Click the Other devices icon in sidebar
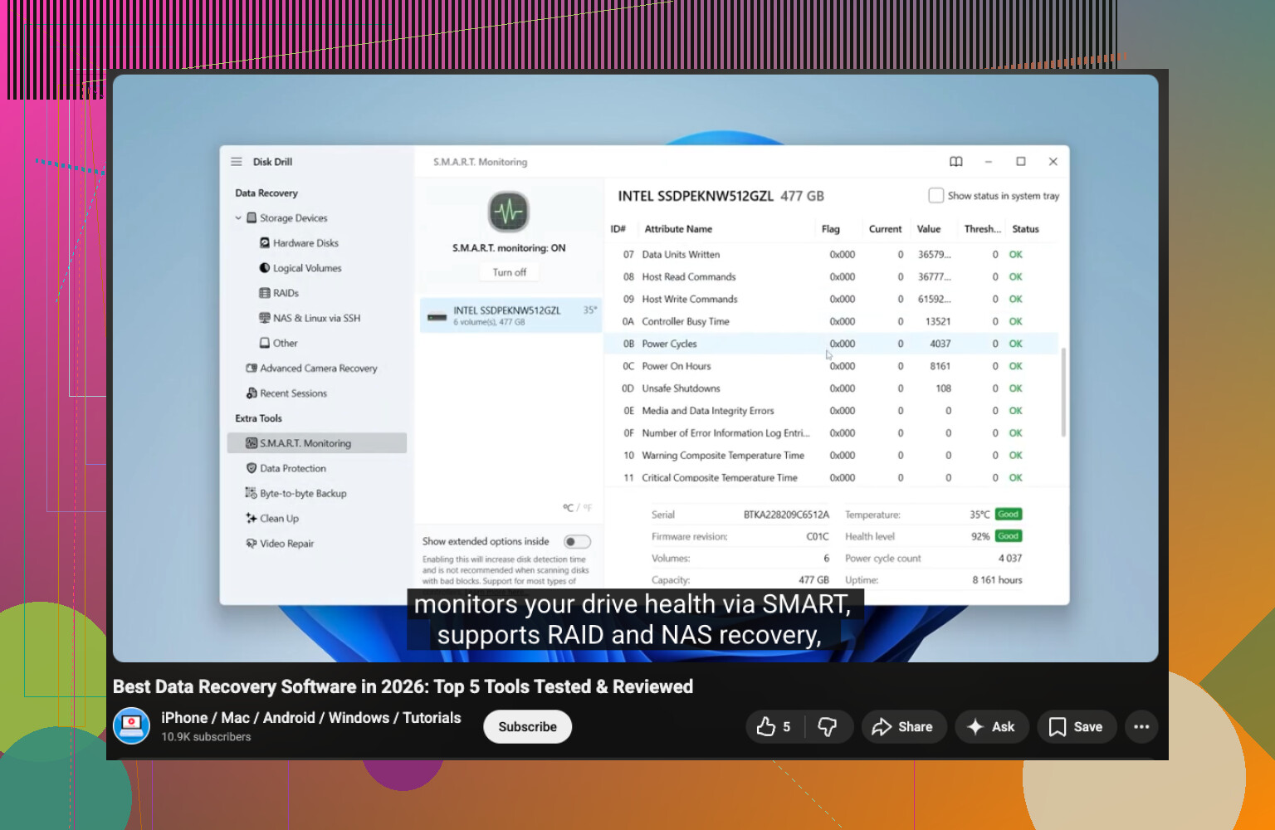 265,343
